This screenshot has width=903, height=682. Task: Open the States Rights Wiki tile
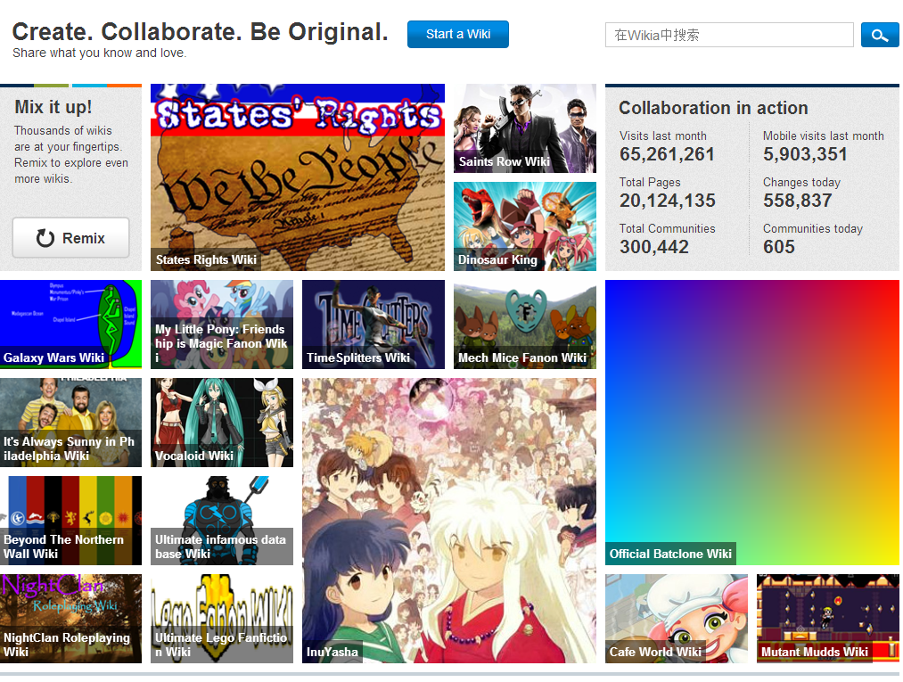pyautogui.click(x=298, y=177)
